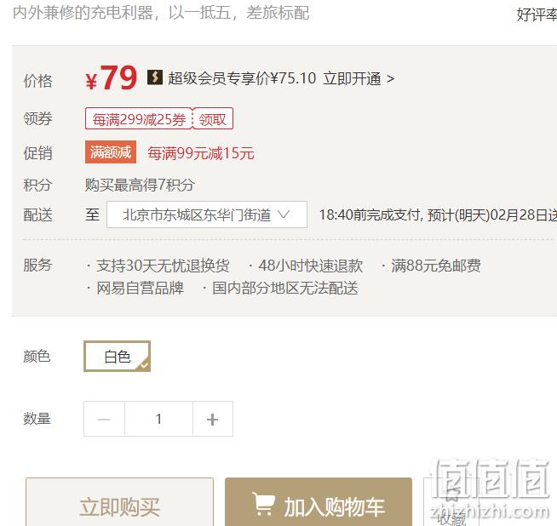Click the super member S badge icon
The image size is (557, 526).
tap(155, 77)
